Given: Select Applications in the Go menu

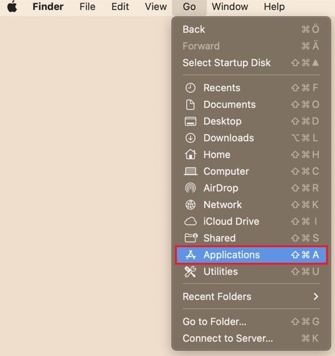Looking at the screenshot, I should tap(251, 255).
